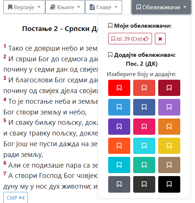The width and height of the screenshot is (195, 203).
Task: Add bookmark in green teal
Action: point(144,165)
